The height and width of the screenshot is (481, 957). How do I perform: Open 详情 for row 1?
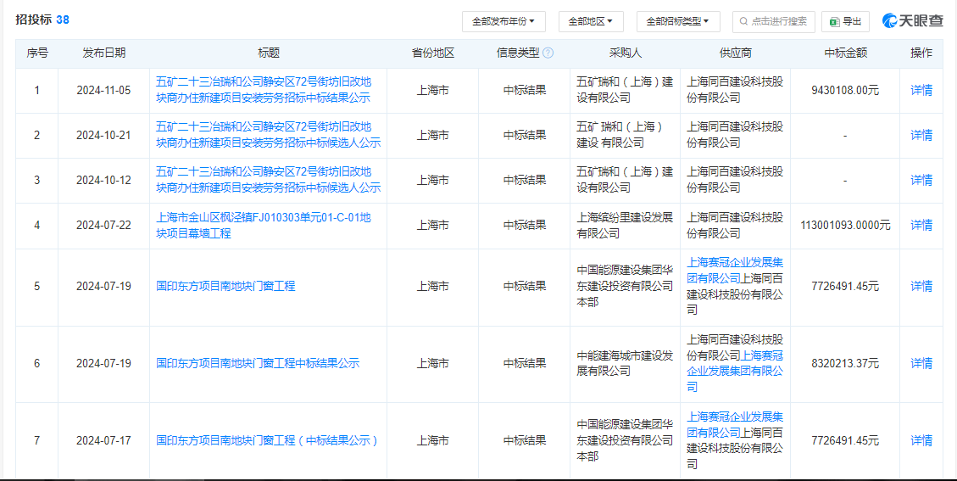click(x=921, y=91)
